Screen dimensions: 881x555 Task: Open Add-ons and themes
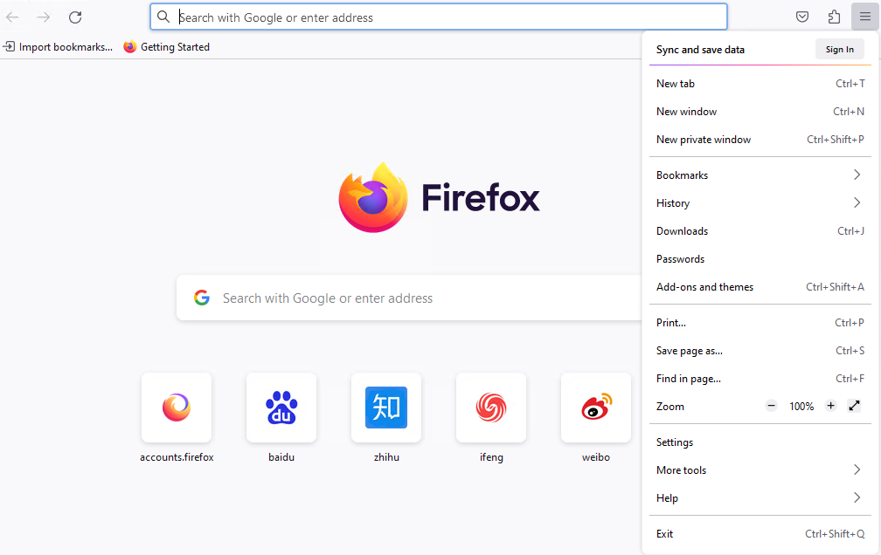click(760, 287)
